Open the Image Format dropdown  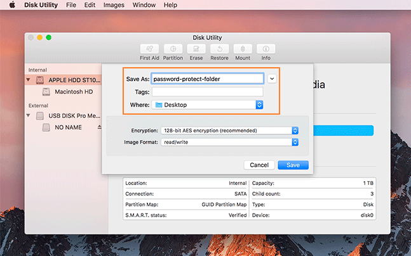pyautogui.click(x=229, y=142)
